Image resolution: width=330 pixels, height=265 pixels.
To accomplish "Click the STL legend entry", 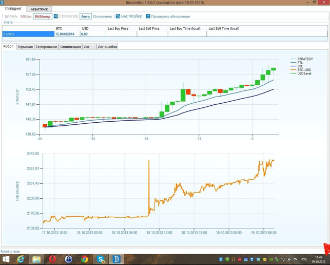I will point(297,66).
